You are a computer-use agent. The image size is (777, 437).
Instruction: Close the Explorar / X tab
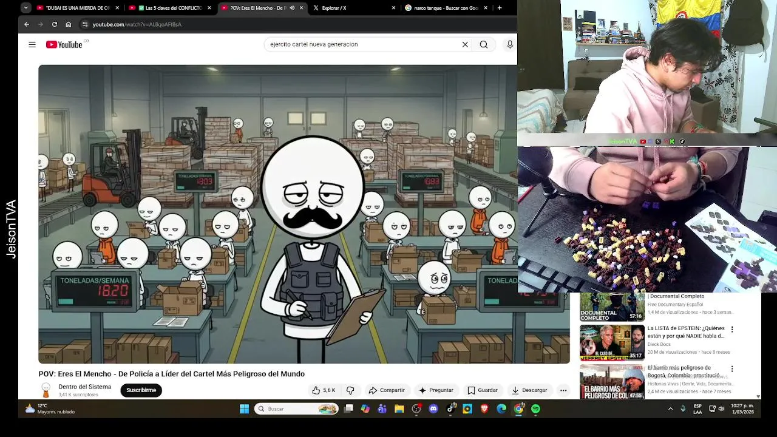click(393, 8)
